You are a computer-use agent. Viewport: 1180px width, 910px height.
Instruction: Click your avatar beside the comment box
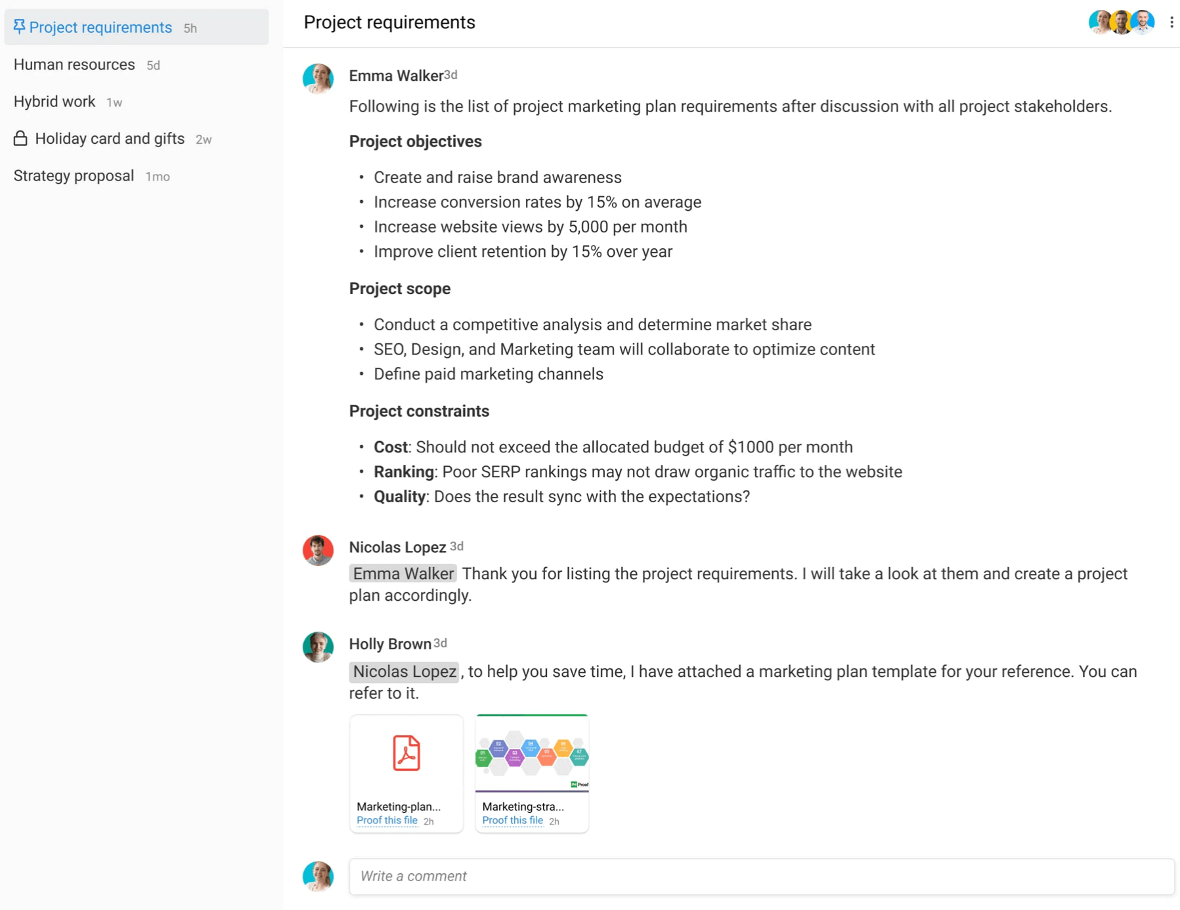(318, 877)
